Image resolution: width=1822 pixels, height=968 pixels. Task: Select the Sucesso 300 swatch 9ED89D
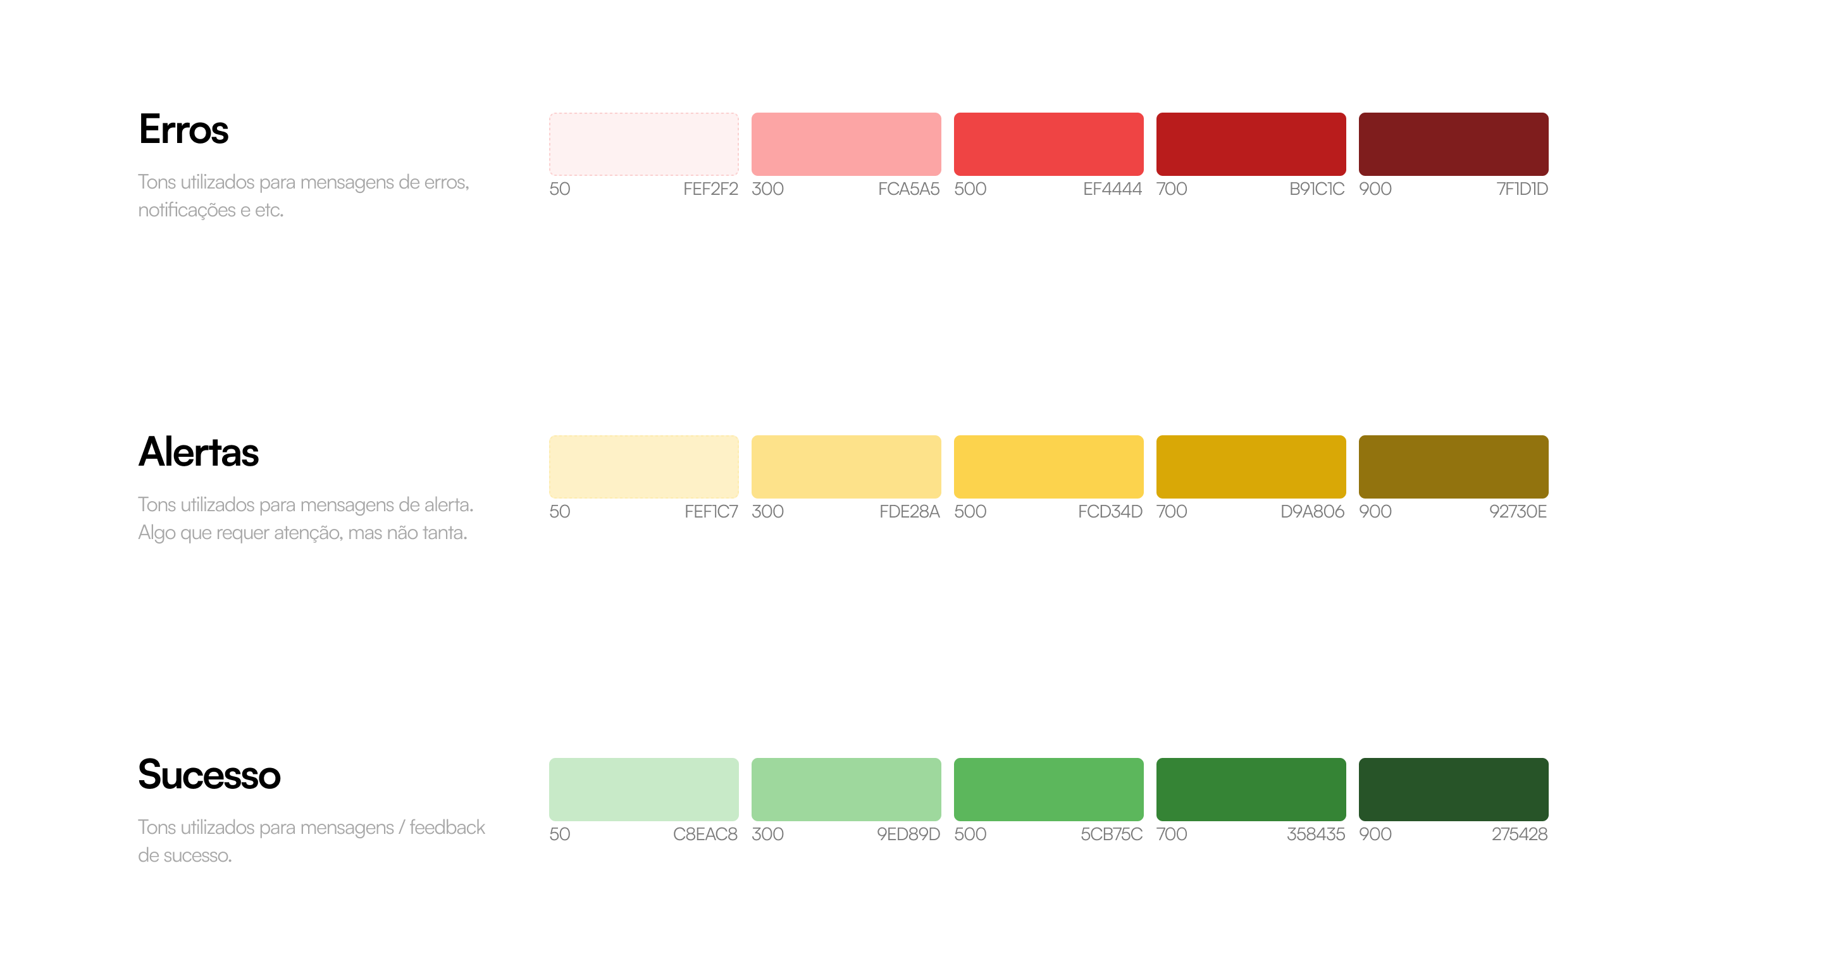tap(846, 789)
